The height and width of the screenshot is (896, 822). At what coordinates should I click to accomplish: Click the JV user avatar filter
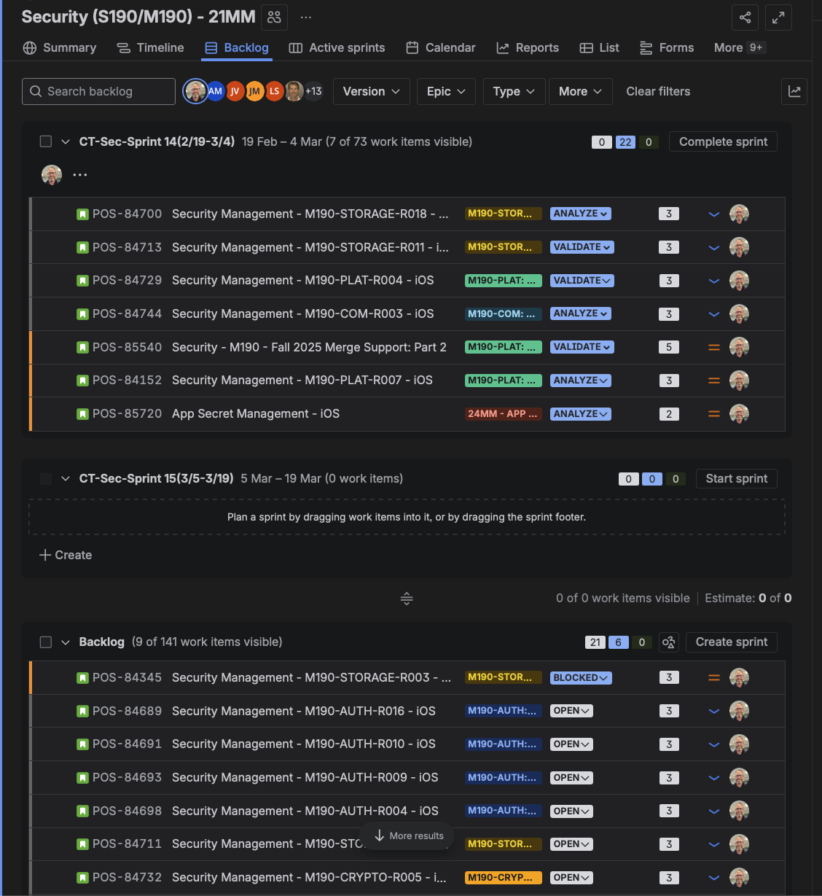click(x=235, y=91)
